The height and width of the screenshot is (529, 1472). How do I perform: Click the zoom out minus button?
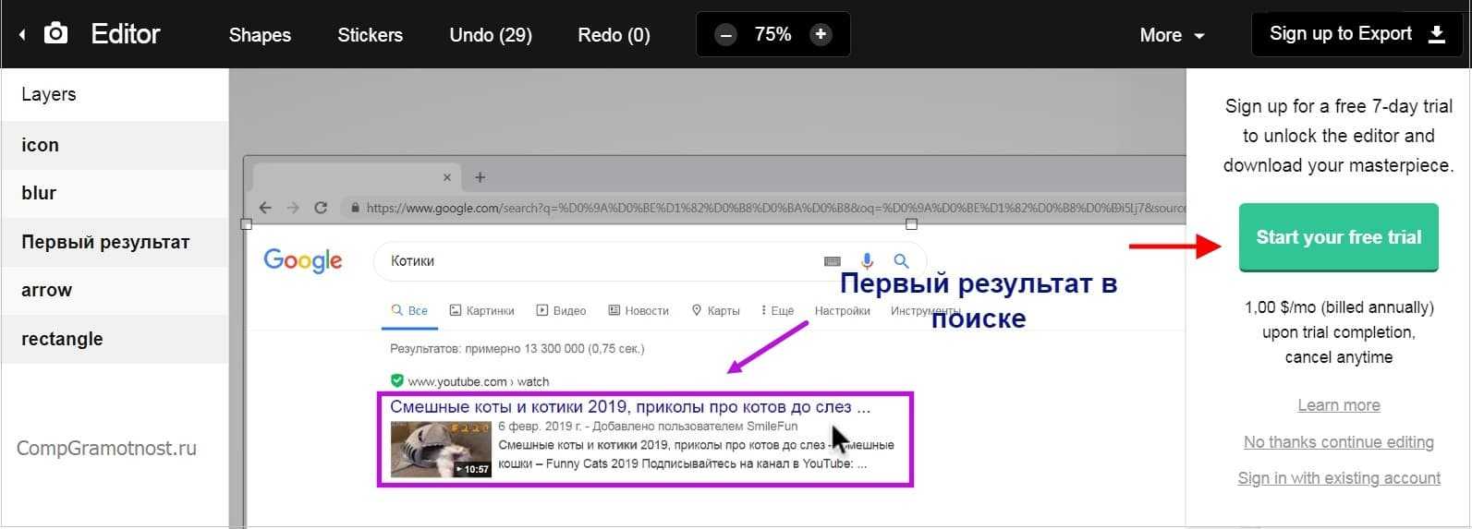click(726, 35)
